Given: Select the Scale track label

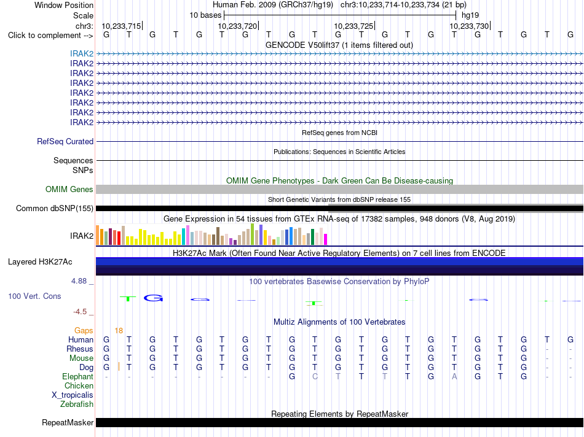Looking at the screenshot, I should coord(83,15).
